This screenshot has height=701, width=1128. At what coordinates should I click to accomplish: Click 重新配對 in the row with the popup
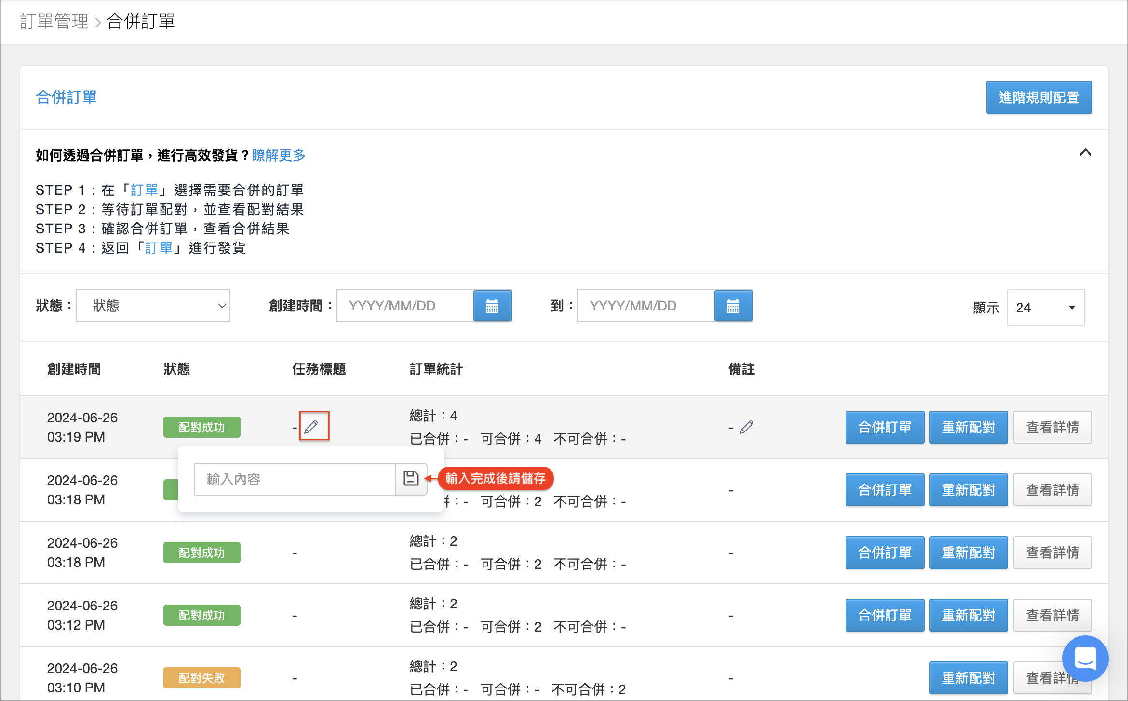pos(968,490)
